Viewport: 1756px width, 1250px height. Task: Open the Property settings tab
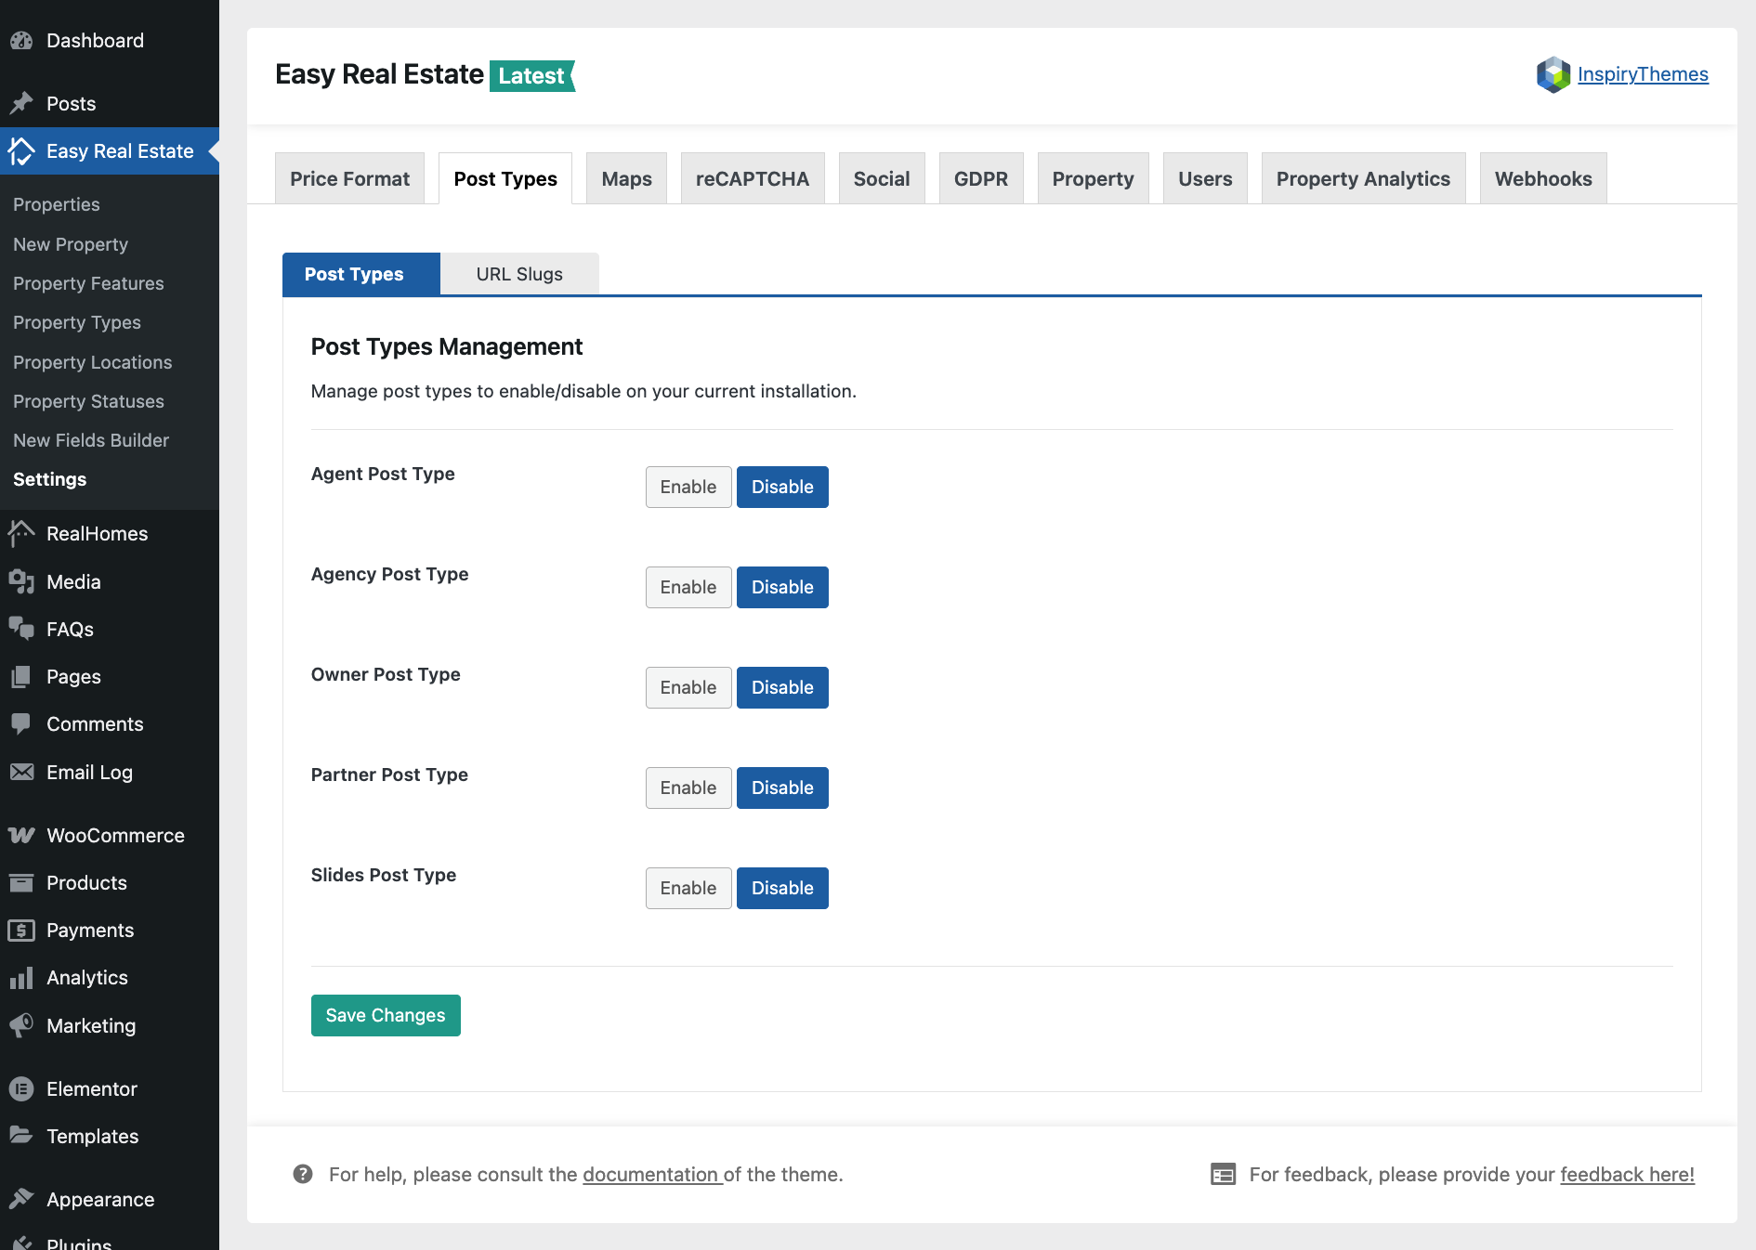(1093, 178)
